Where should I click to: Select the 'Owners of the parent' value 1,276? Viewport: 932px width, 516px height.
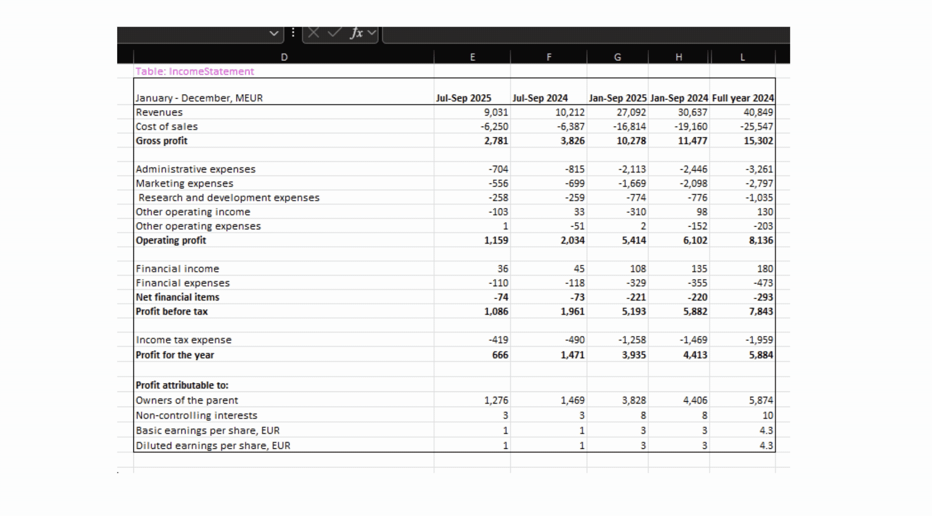[496, 400]
